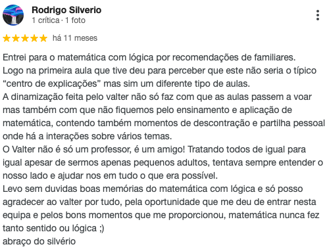
Task: Open the three-dot options menu
Action: click(318, 15)
